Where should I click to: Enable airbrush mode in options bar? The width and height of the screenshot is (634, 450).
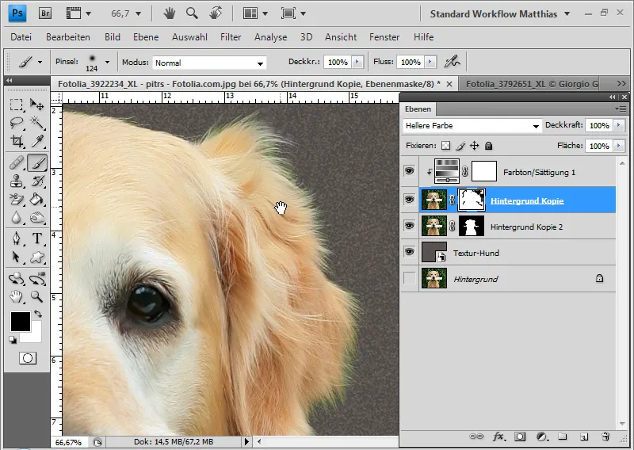tap(452, 62)
